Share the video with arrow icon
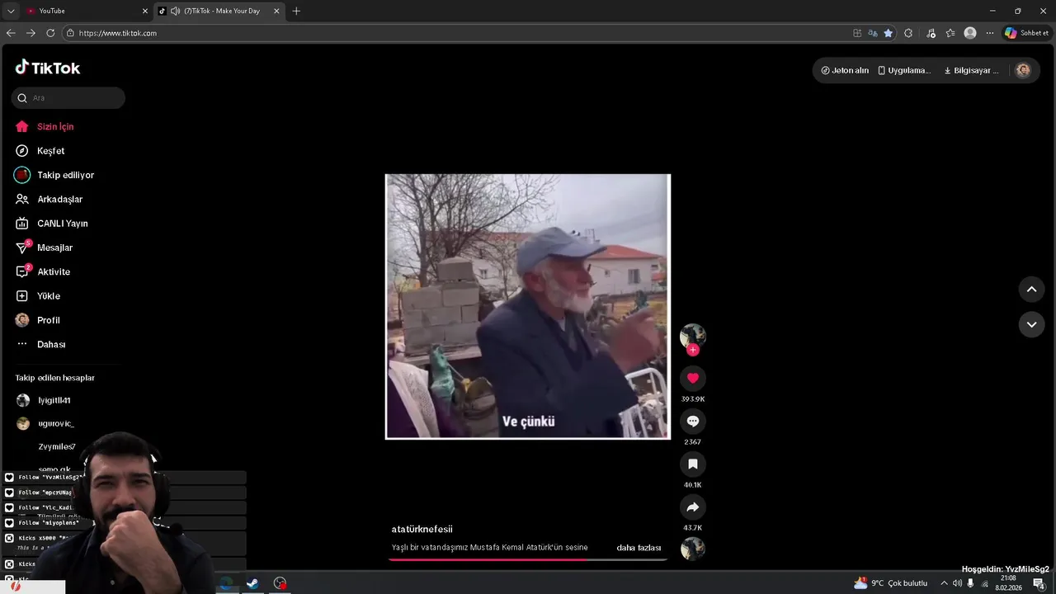 693,507
